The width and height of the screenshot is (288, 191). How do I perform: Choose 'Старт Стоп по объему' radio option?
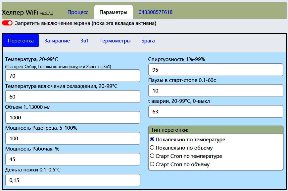click(152, 164)
